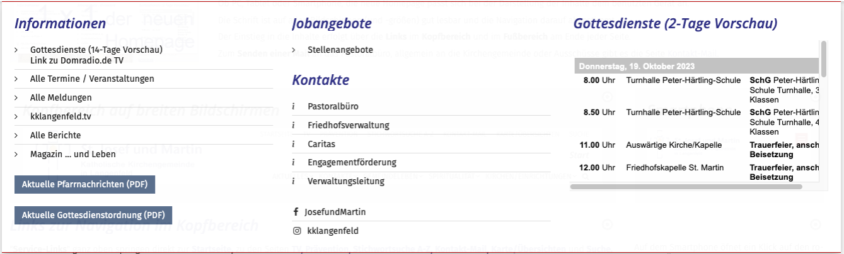Open Alle Termine / Veranstaltungen

(92, 79)
